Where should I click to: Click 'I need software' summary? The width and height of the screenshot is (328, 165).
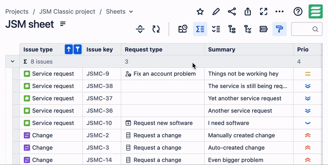tap(228, 123)
